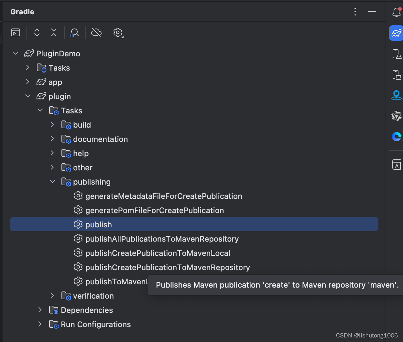The height and width of the screenshot is (342, 403).
Task: Select the app module label
Action: pos(55,82)
